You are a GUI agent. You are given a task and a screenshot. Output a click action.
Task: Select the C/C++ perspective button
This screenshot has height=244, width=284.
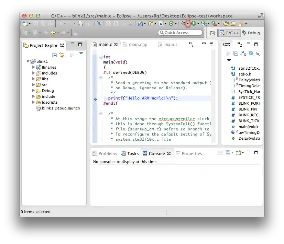tap(229, 33)
